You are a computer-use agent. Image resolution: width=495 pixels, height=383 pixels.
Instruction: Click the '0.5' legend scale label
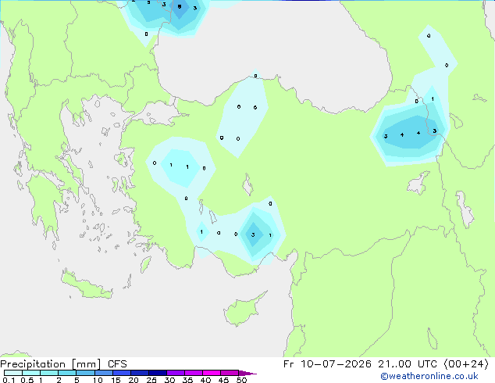[27, 380]
